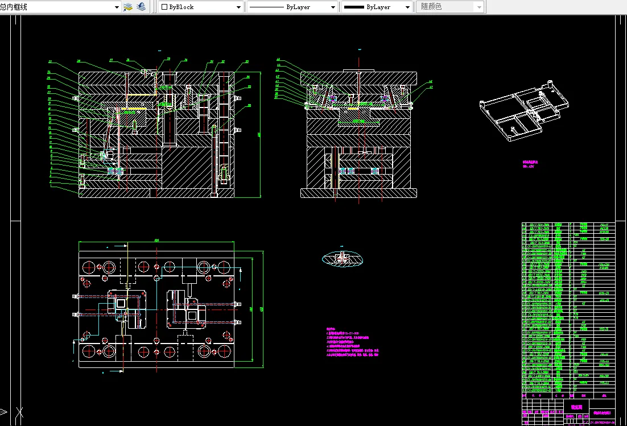Click the magenta label under the isometric view

pos(530,164)
